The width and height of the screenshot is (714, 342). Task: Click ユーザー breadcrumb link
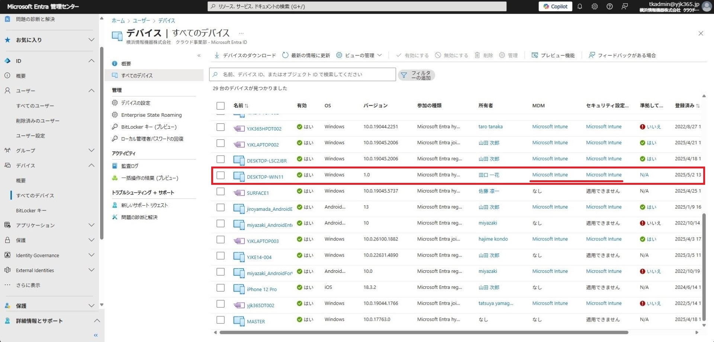pyautogui.click(x=141, y=20)
